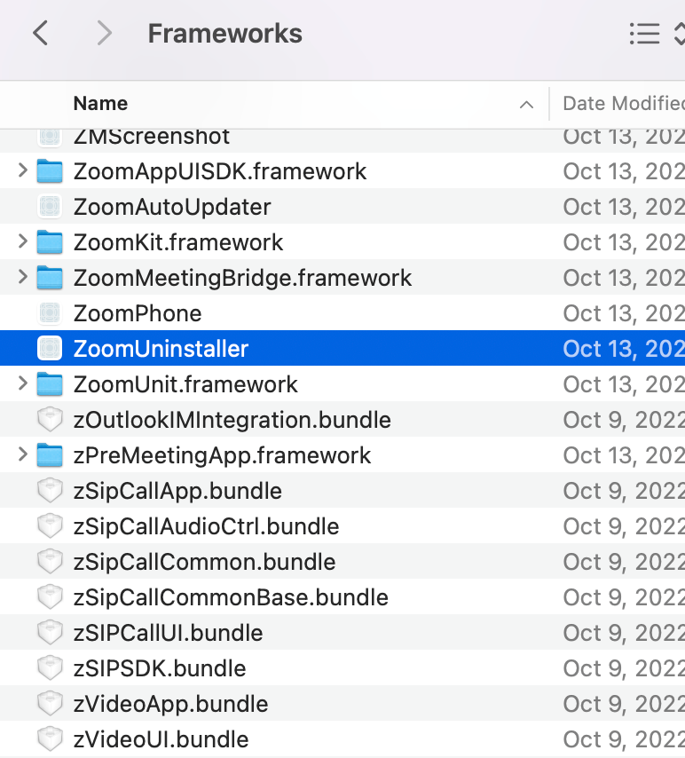Expand the ZoomMeetingBridge.framework disclosure triangle
The image size is (685, 758).
[23, 277]
